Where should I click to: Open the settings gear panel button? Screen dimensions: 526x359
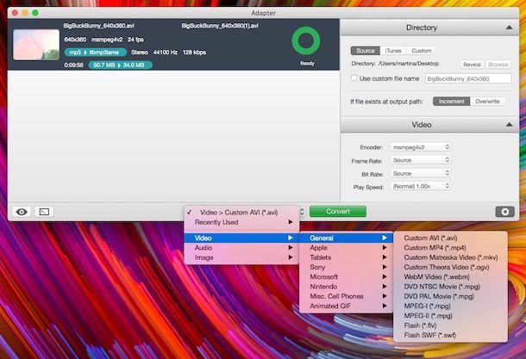[x=504, y=212]
